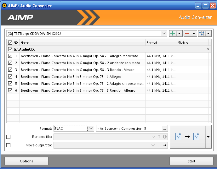Screen dimensions: 217x169
Task: Click the info icon beside Rename file
Action: click(164, 137)
